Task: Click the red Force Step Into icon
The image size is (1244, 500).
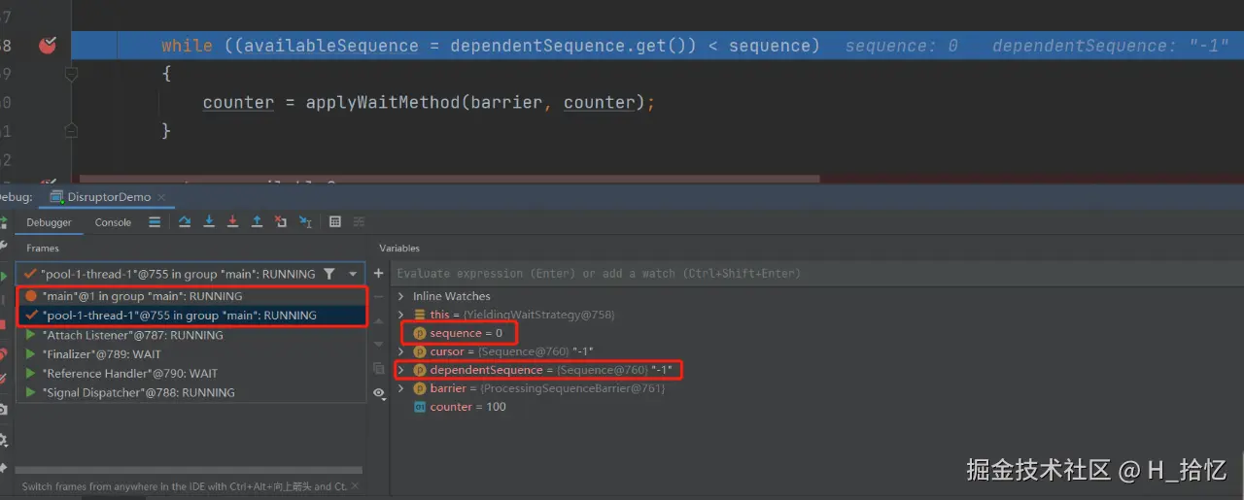Action: point(233,222)
